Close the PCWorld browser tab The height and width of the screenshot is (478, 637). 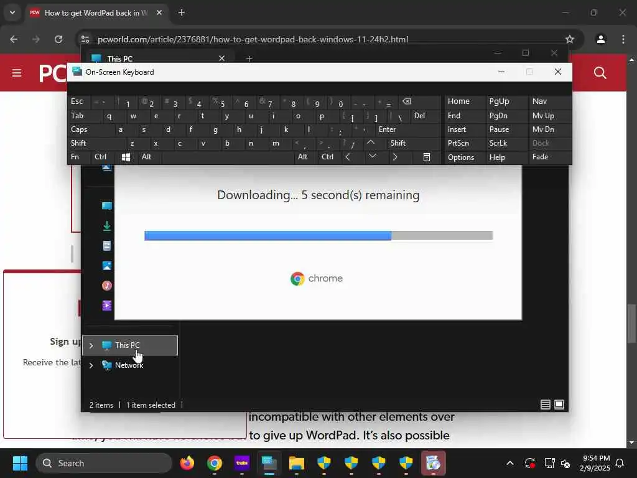pyautogui.click(x=159, y=12)
